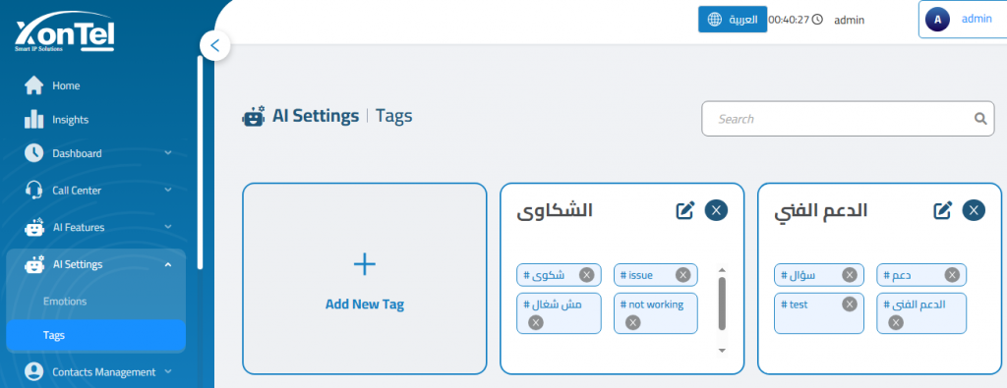Expand the AI Features menu
This screenshot has height=388, width=1007.
pyautogui.click(x=96, y=227)
